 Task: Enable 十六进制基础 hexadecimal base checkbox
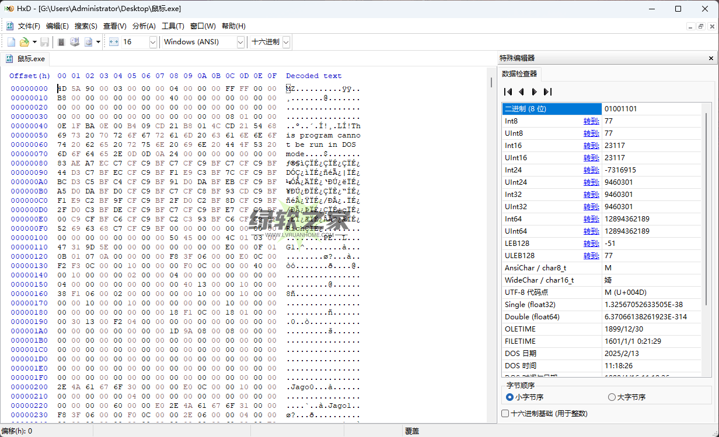[505, 414]
